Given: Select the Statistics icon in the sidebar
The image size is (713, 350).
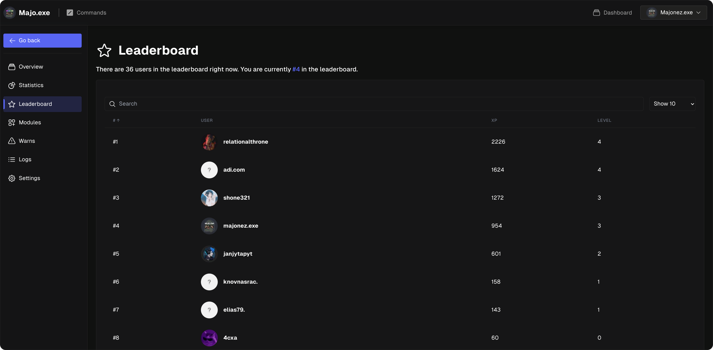Looking at the screenshot, I should point(12,85).
